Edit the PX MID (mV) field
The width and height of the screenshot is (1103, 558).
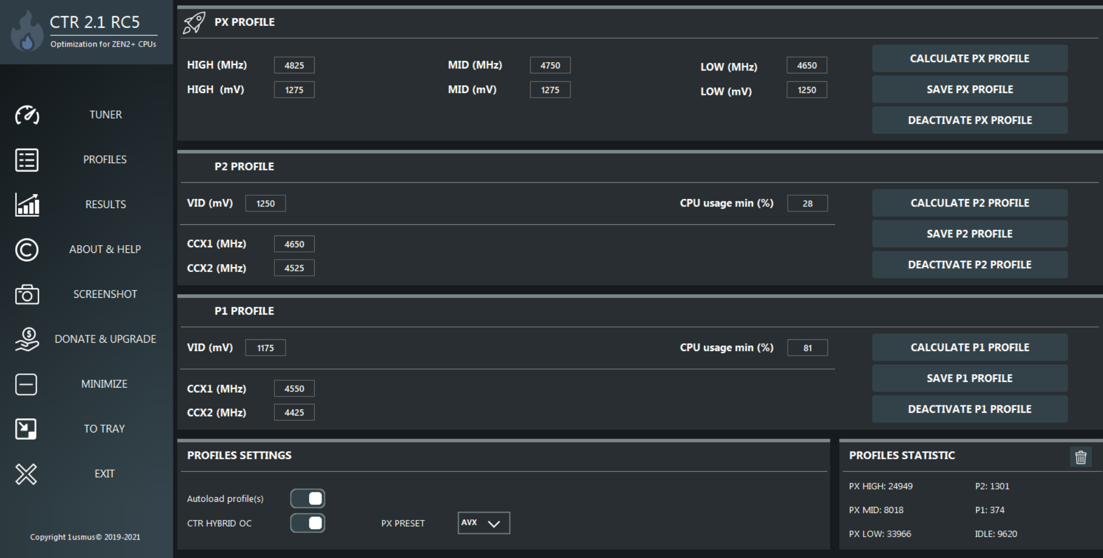(550, 90)
